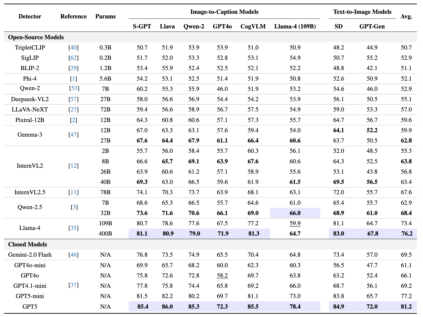This screenshot has height=317, width=423.
Task: Open the Gemma-3 reference 47
Action: 73,135
